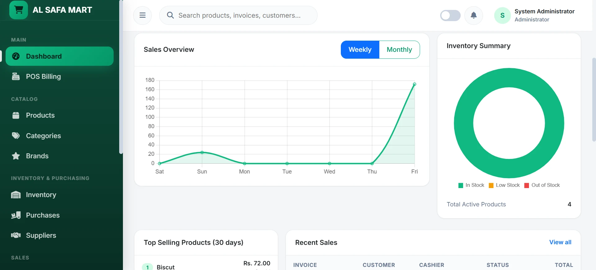Click the Suppliers handshake icon
The height and width of the screenshot is (270, 596).
point(16,235)
